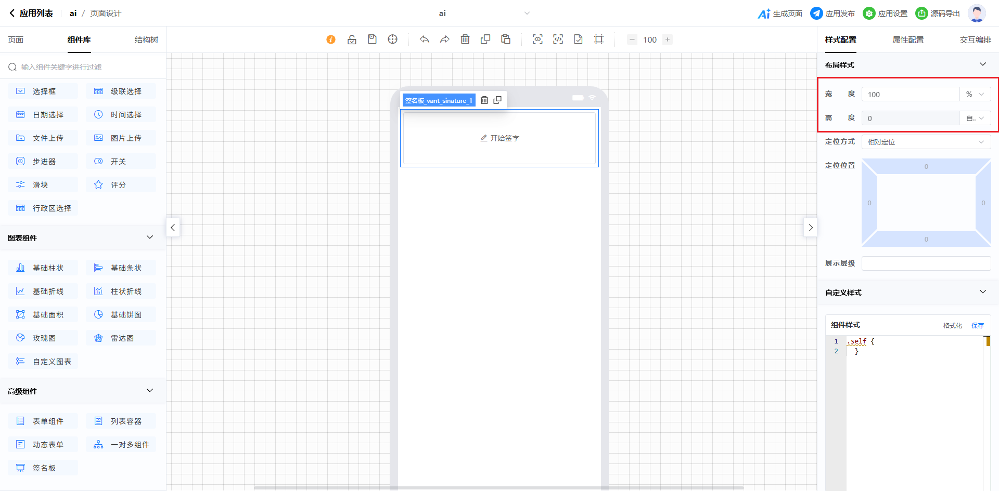This screenshot has width=999, height=491.
Task: Click the undo arrow icon
Action: pos(425,39)
